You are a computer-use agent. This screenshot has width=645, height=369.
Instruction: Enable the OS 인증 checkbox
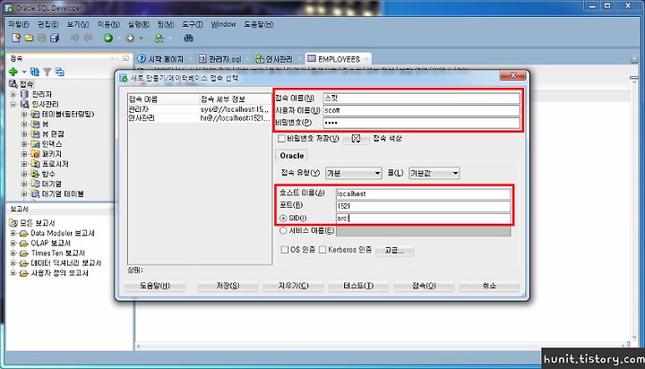[285, 249]
